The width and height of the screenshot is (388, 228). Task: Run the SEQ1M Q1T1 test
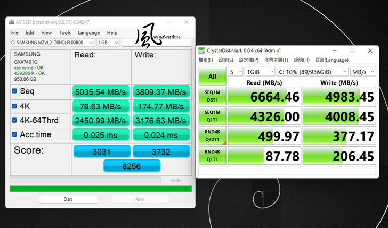[212, 116]
